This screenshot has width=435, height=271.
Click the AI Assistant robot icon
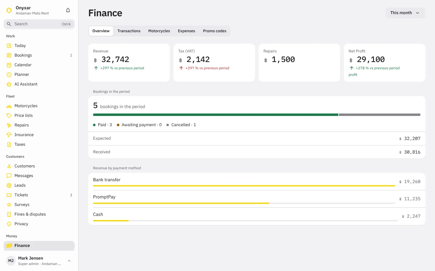(9, 84)
